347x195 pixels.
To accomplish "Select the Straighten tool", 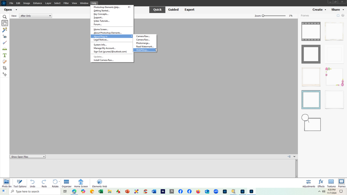I will tap(5, 49).
